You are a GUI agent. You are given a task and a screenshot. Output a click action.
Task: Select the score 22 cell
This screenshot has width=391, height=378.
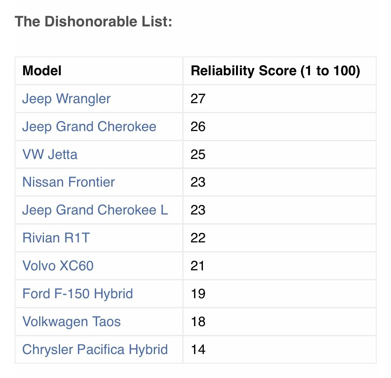pyautogui.click(x=198, y=238)
